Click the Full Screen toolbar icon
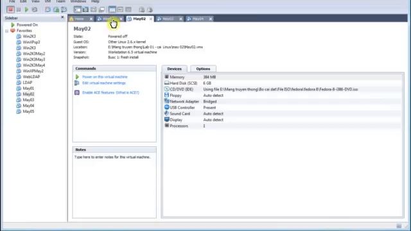411x231 pixels. pyautogui.click(x=85, y=10)
